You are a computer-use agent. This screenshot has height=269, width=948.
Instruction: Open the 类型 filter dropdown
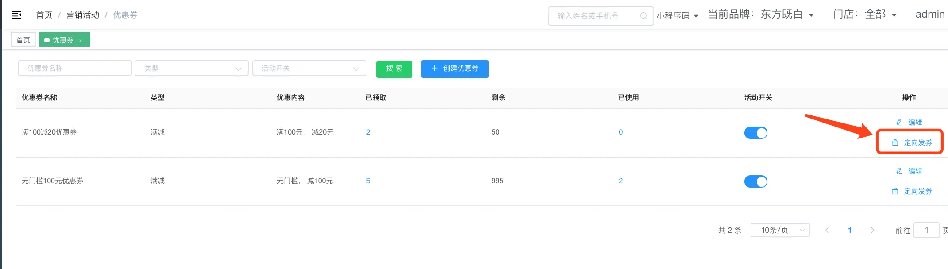(191, 69)
